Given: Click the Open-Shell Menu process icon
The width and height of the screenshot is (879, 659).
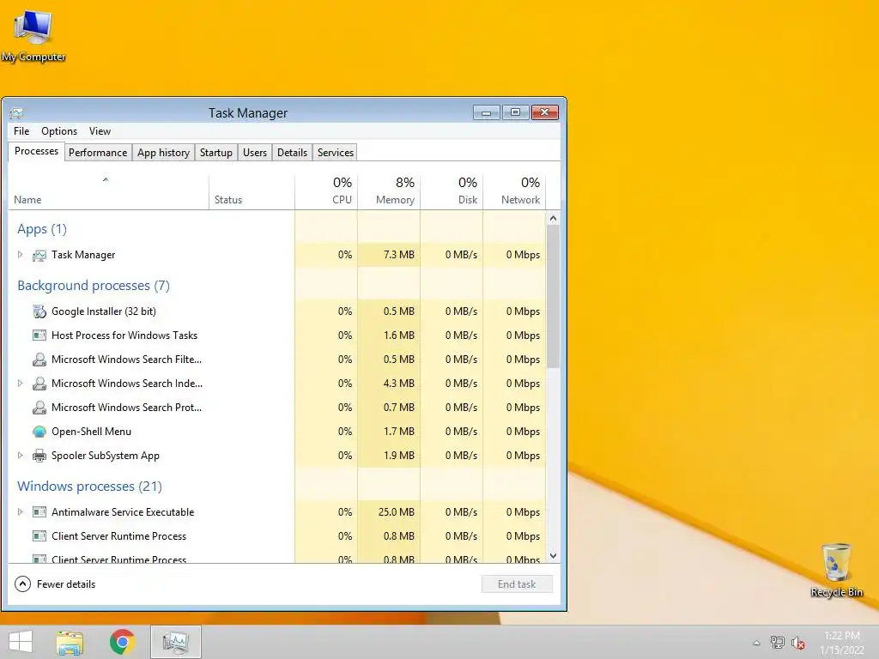Looking at the screenshot, I should (x=39, y=432).
